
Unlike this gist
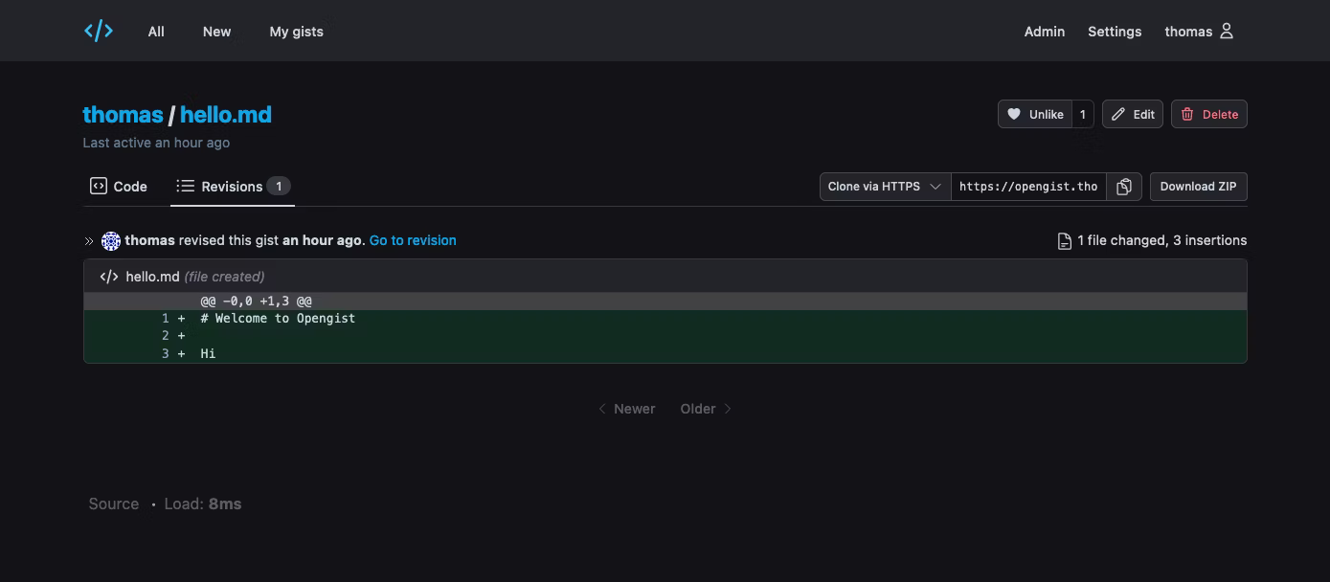coord(1035,114)
